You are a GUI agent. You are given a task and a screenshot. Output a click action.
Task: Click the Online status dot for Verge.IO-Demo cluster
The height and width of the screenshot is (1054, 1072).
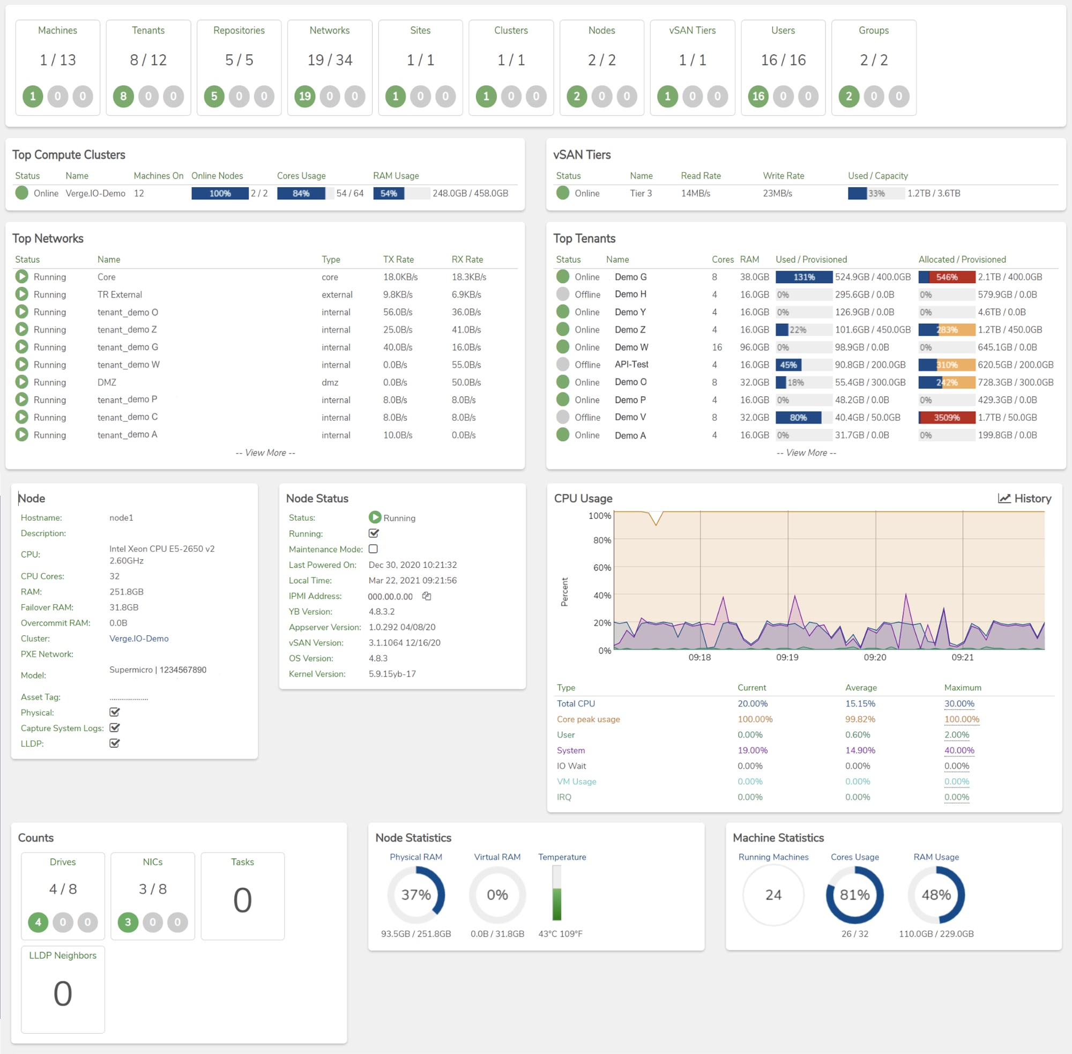(22, 193)
